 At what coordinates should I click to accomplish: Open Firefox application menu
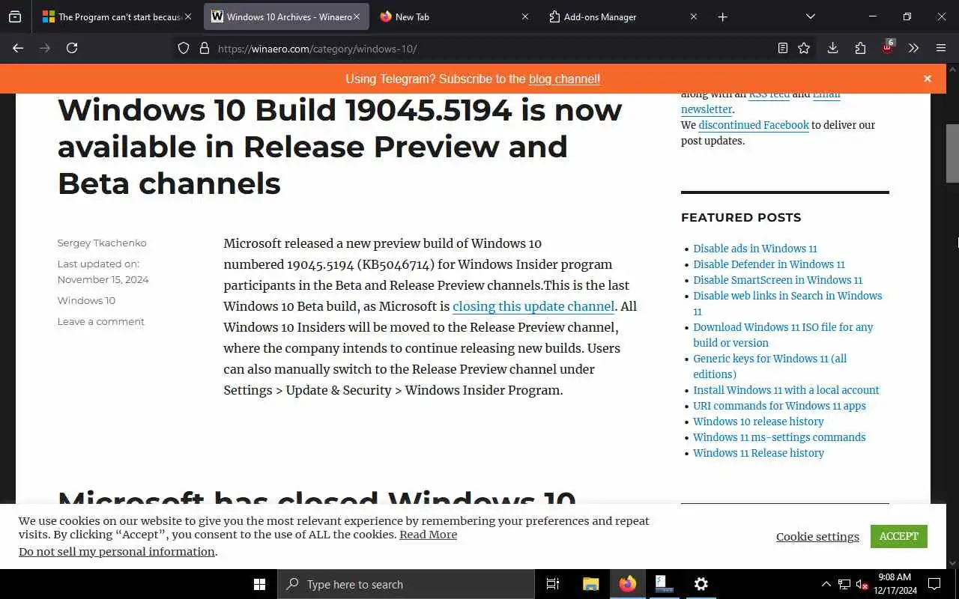[x=941, y=48]
